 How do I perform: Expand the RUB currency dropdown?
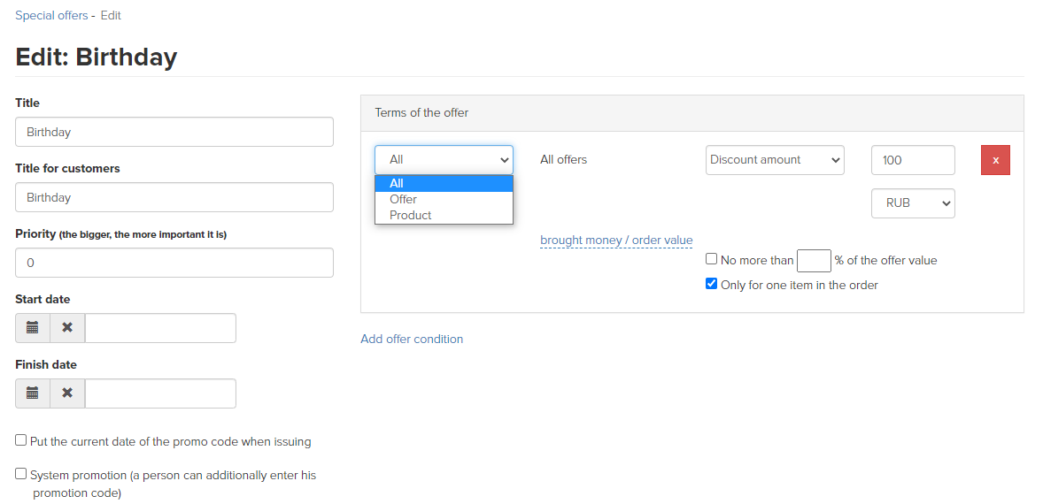913,203
